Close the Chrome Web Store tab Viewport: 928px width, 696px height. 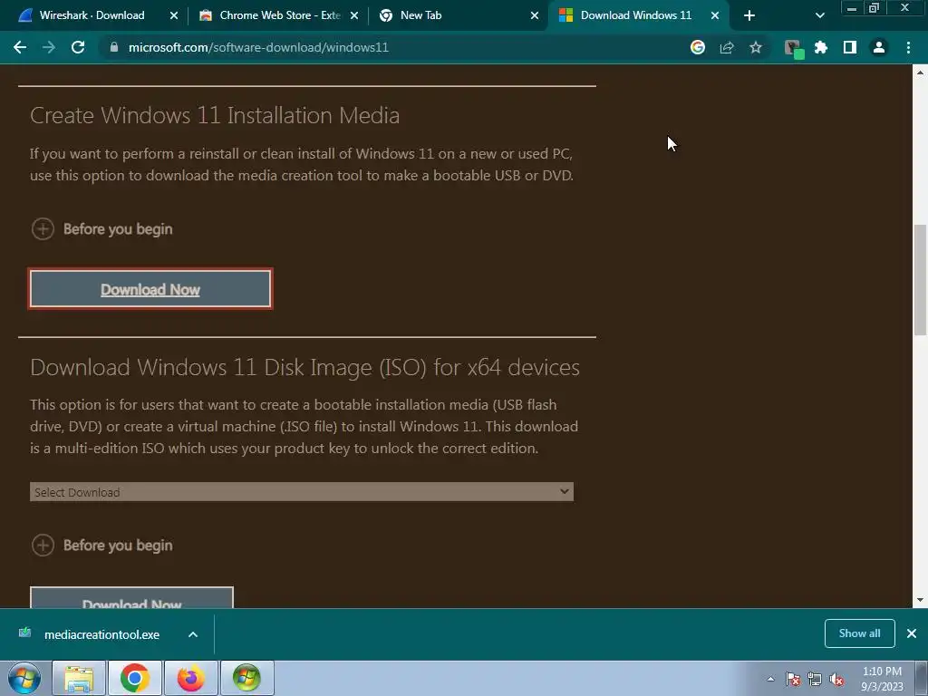[x=354, y=15]
